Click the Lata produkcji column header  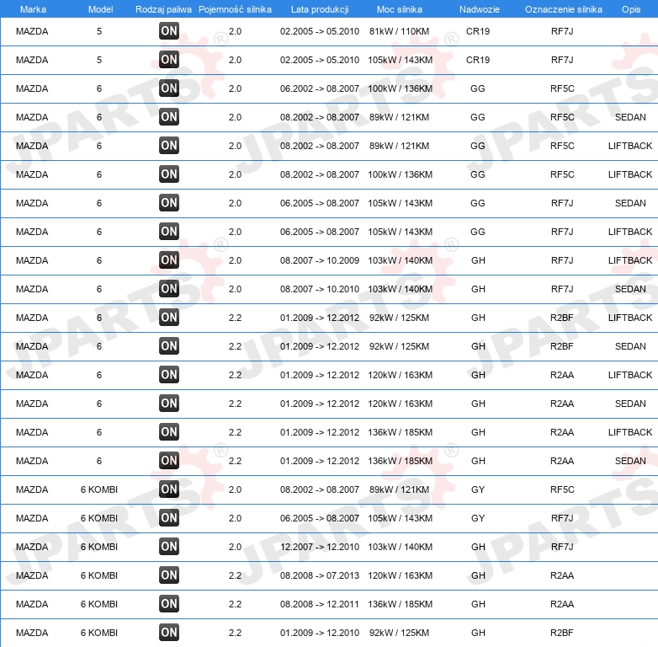(320, 9)
